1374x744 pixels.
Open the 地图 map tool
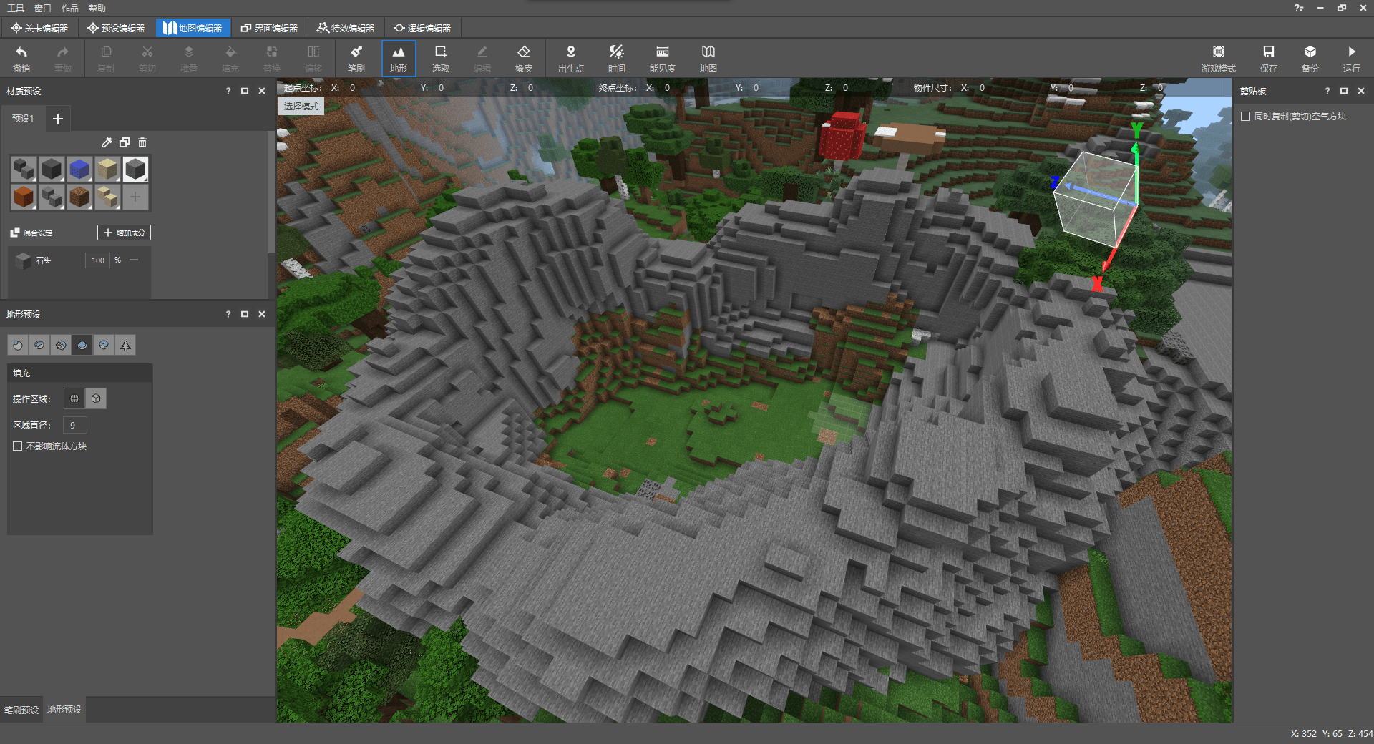(x=708, y=59)
